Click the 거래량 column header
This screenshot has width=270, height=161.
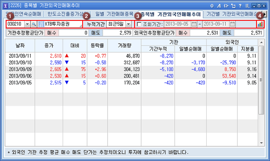point(124,46)
